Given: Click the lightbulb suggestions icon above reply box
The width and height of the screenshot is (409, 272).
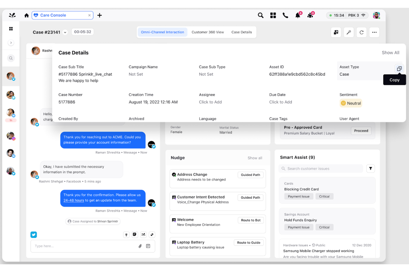Looking at the screenshot, I should [126, 235].
